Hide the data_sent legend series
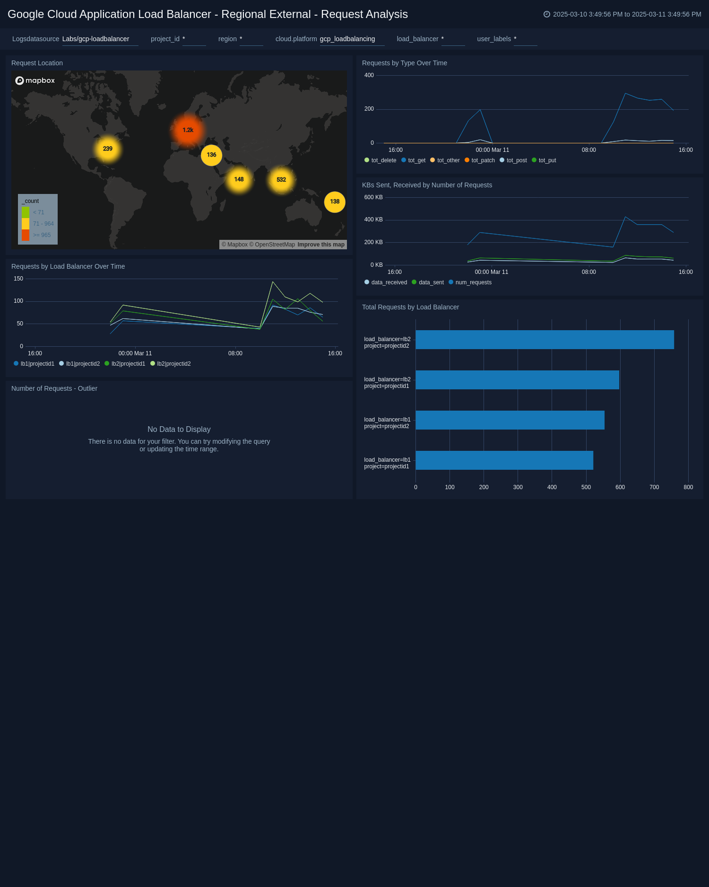 coord(427,282)
